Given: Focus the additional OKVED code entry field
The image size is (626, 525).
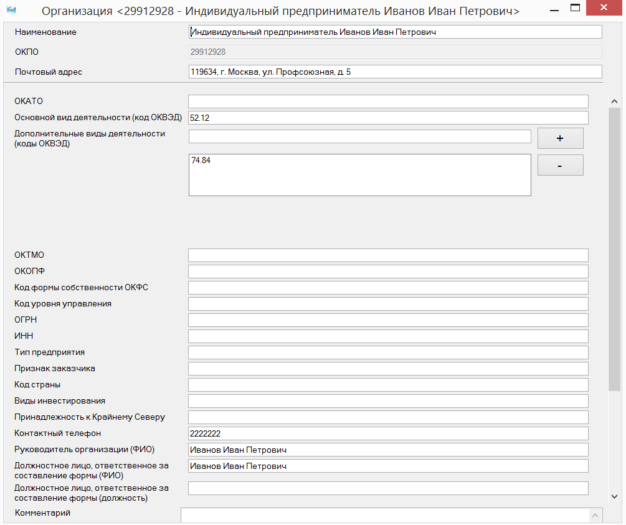Looking at the screenshot, I should (x=359, y=136).
